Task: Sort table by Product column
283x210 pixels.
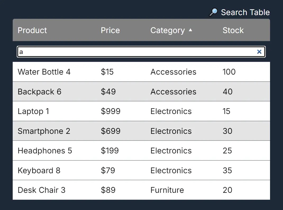Action: pyautogui.click(x=32, y=30)
